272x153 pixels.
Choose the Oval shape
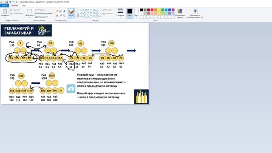[x=85, y=10]
